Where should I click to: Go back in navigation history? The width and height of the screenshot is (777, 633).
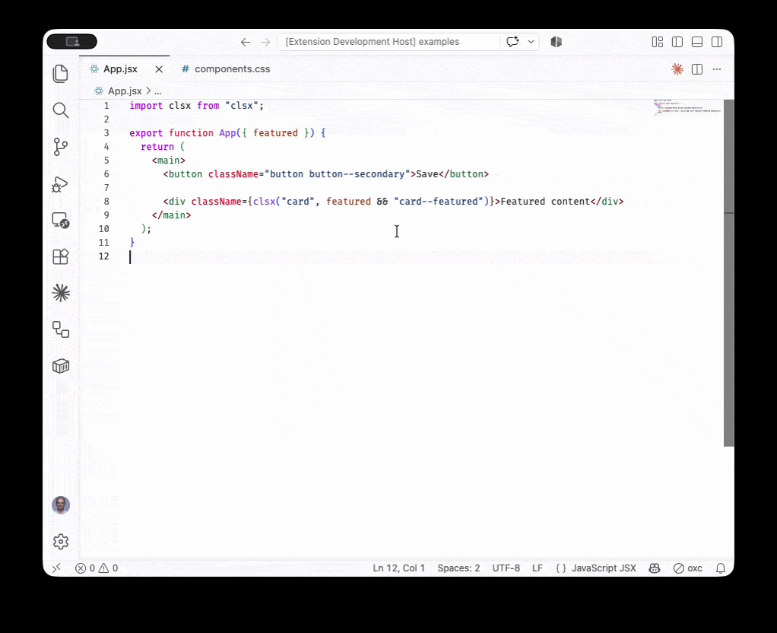pyautogui.click(x=246, y=42)
